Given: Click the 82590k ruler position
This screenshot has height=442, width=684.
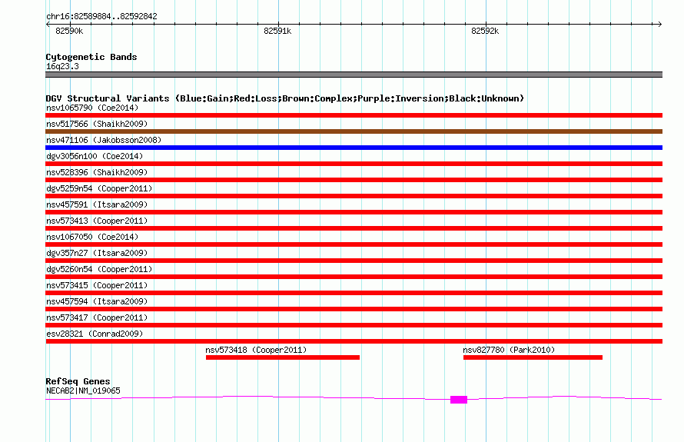Looking at the screenshot, I should pyautogui.click(x=69, y=31).
